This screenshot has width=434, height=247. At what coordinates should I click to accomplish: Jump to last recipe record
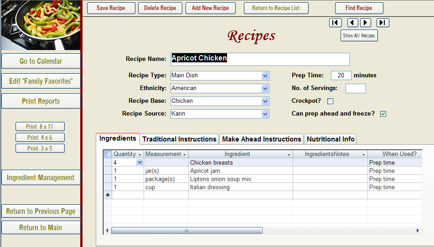pyautogui.click(x=383, y=23)
